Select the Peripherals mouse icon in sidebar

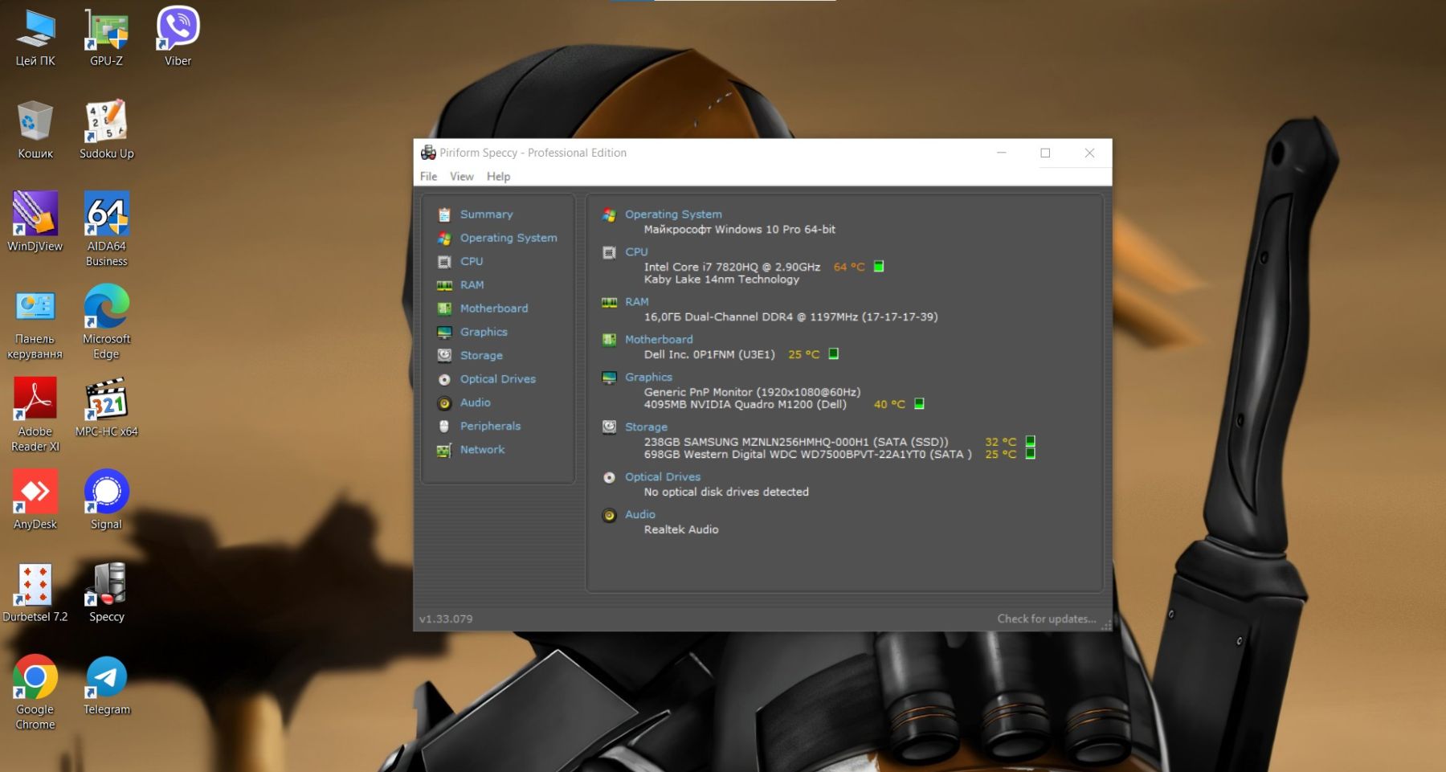[x=444, y=426]
